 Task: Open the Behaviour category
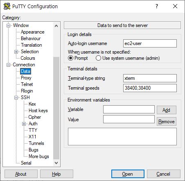tap(31, 38)
